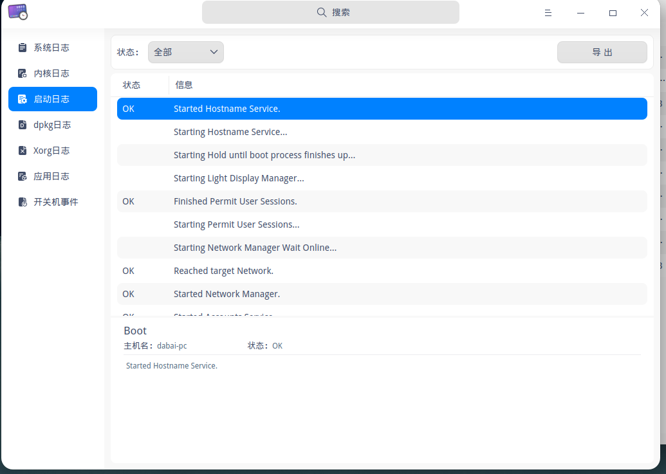Image resolution: width=666 pixels, height=474 pixels.
Task: Click detail text 'Started Hostname Service.' below
Action: [x=172, y=366]
